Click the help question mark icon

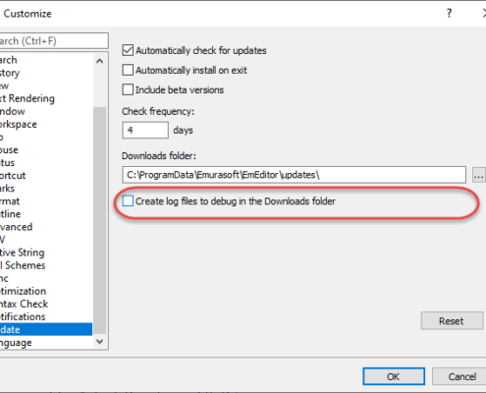point(449,14)
